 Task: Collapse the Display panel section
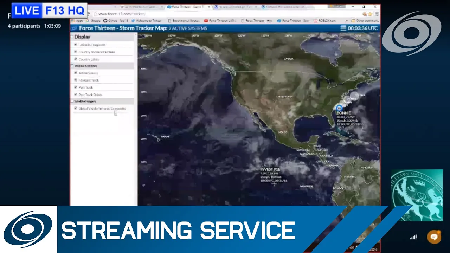tap(72, 37)
